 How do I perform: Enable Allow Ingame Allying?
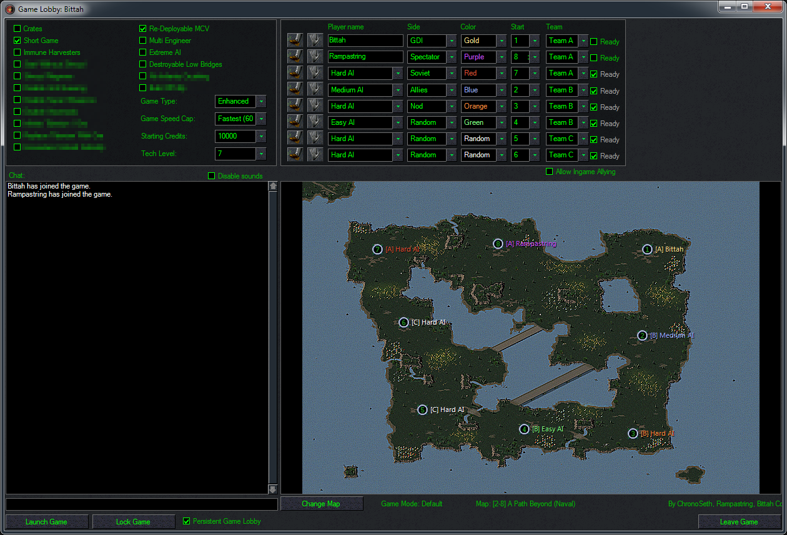(x=550, y=172)
